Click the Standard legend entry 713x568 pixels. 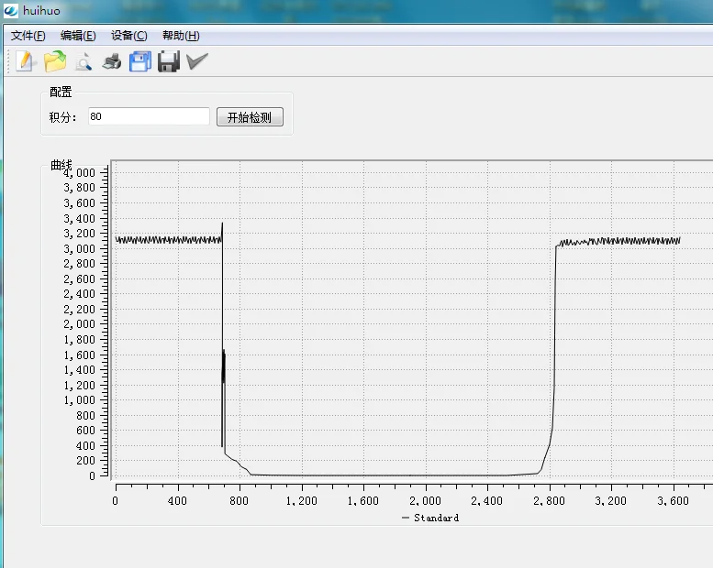tap(430, 518)
